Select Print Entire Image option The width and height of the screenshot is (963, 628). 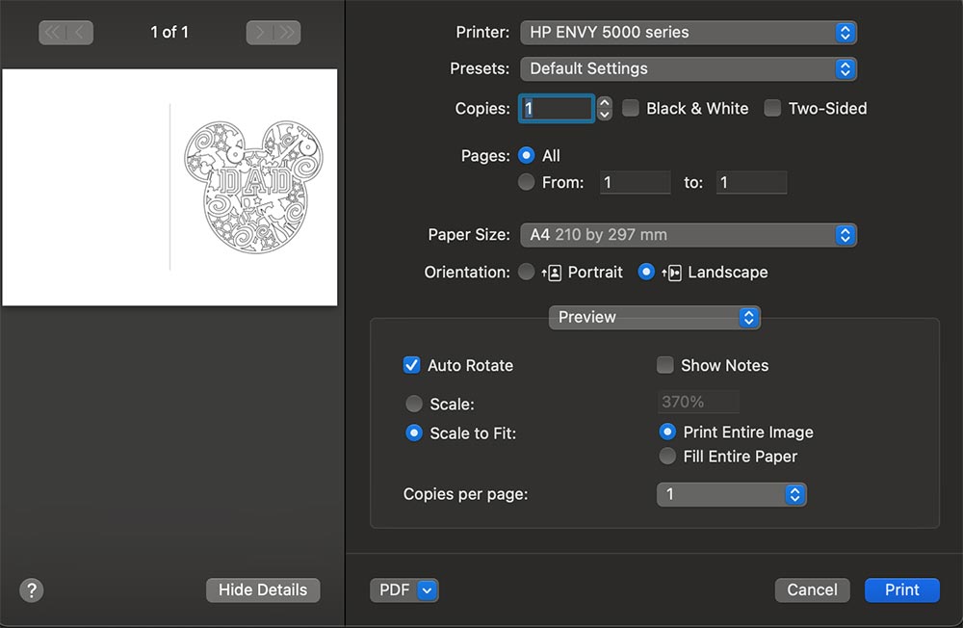point(667,432)
